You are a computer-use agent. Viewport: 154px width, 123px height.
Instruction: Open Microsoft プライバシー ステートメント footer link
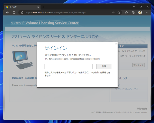click(120, 112)
